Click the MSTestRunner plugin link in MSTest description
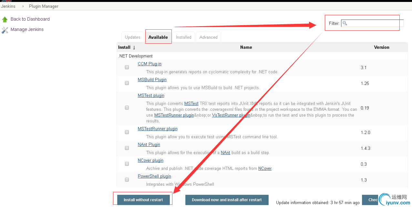Screen dimensions: 412x208 (174, 115)
